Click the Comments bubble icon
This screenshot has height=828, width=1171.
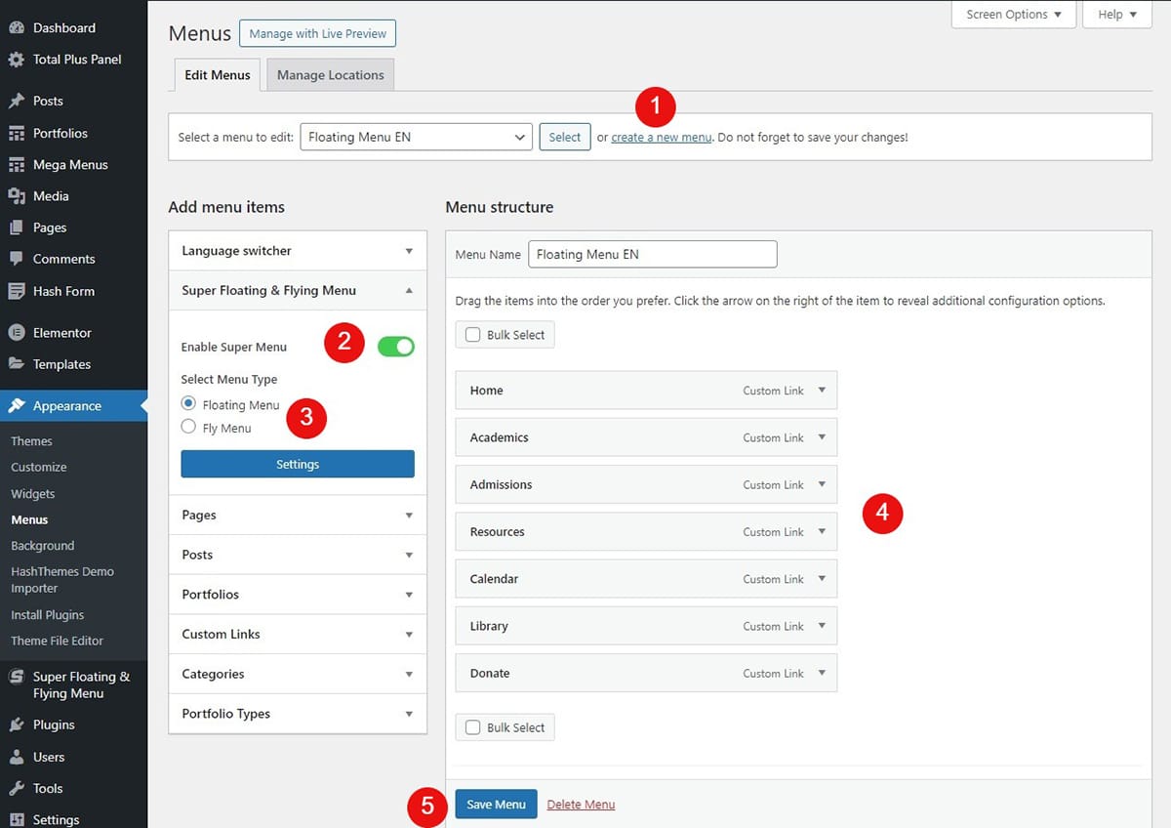[17, 259]
